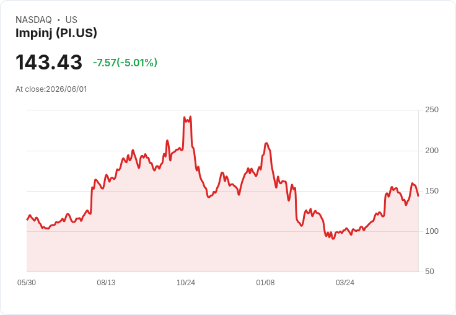Click the 250 y-axis price label
456x315 pixels.
pyautogui.click(x=432, y=110)
